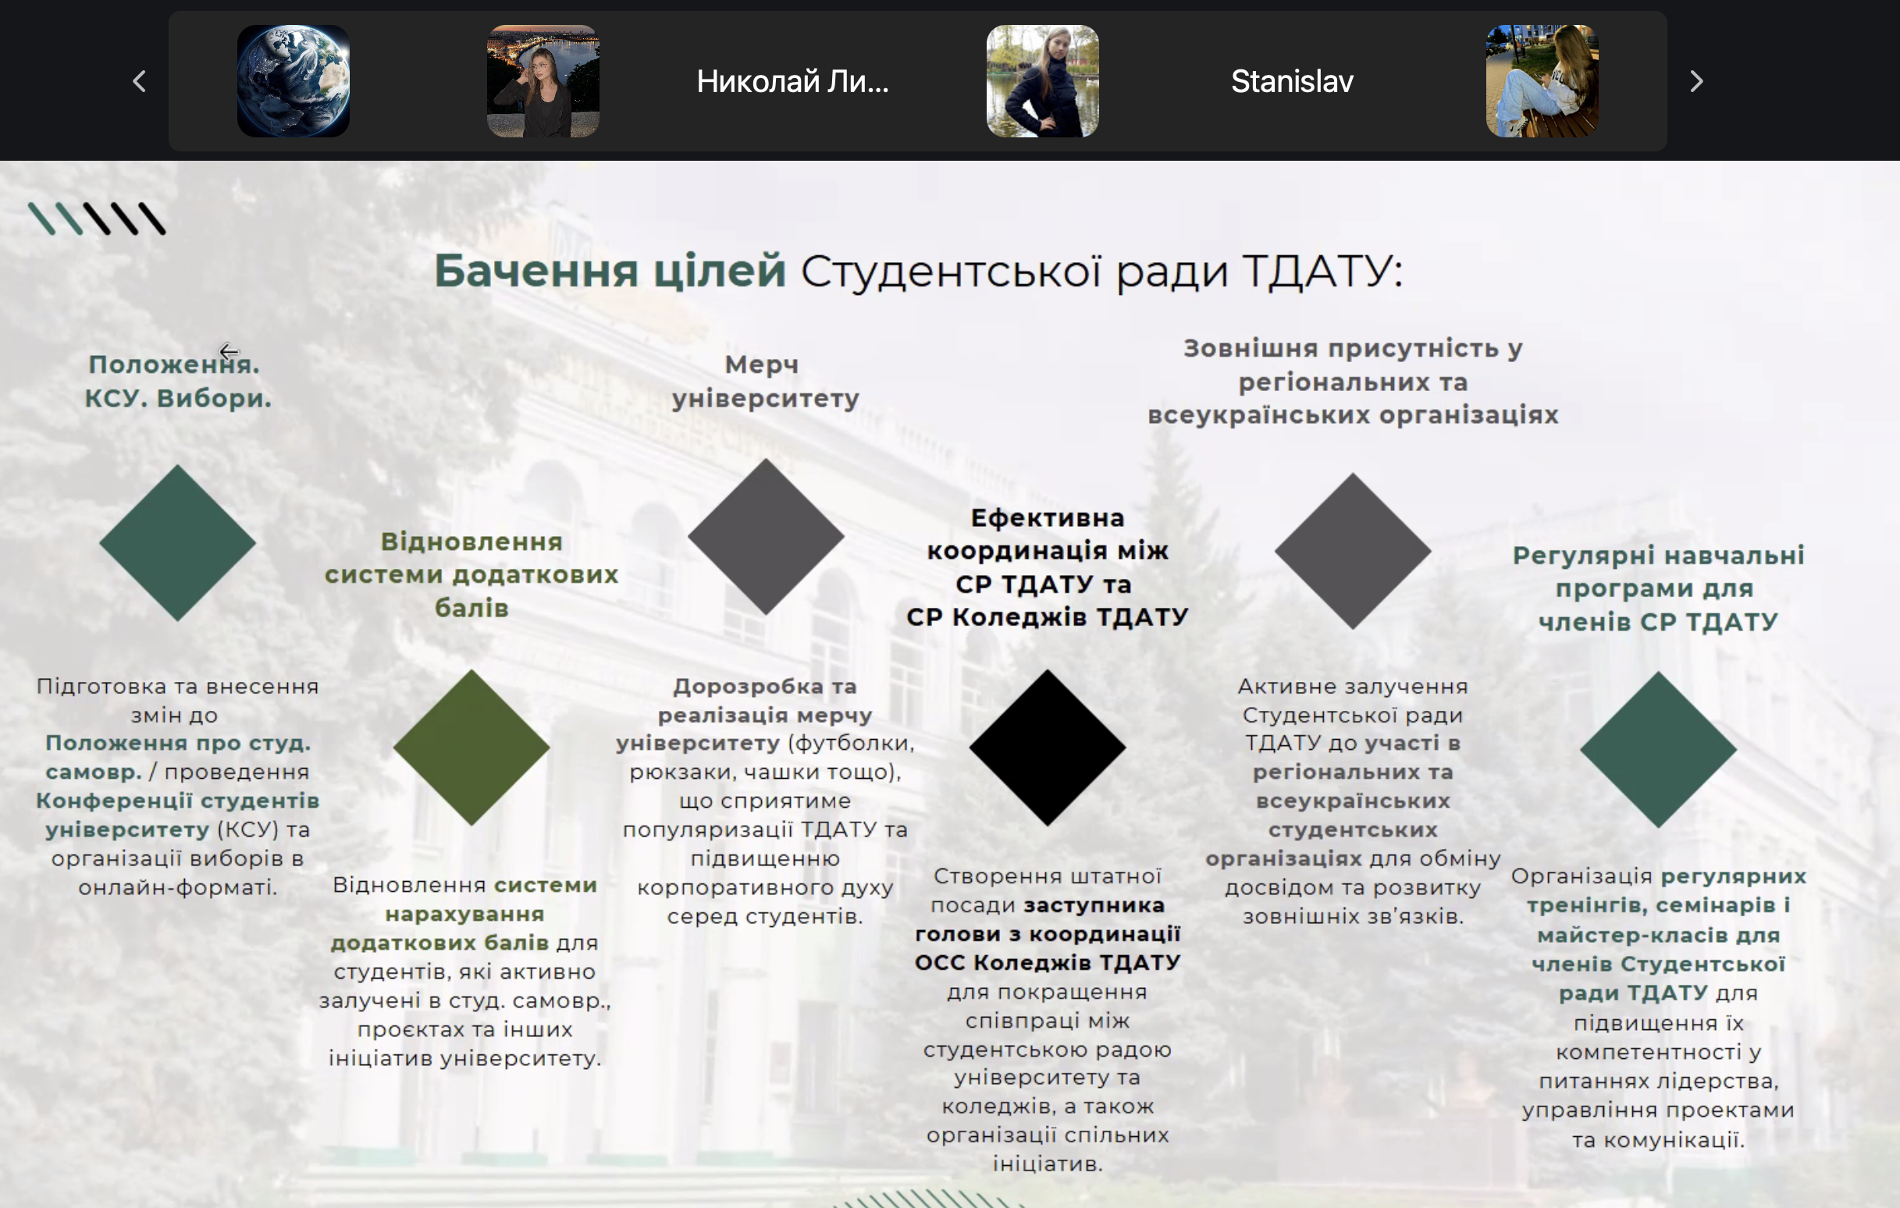Click the previous participants left arrow
Image resolution: width=1900 pixels, height=1208 pixels.
(x=140, y=81)
